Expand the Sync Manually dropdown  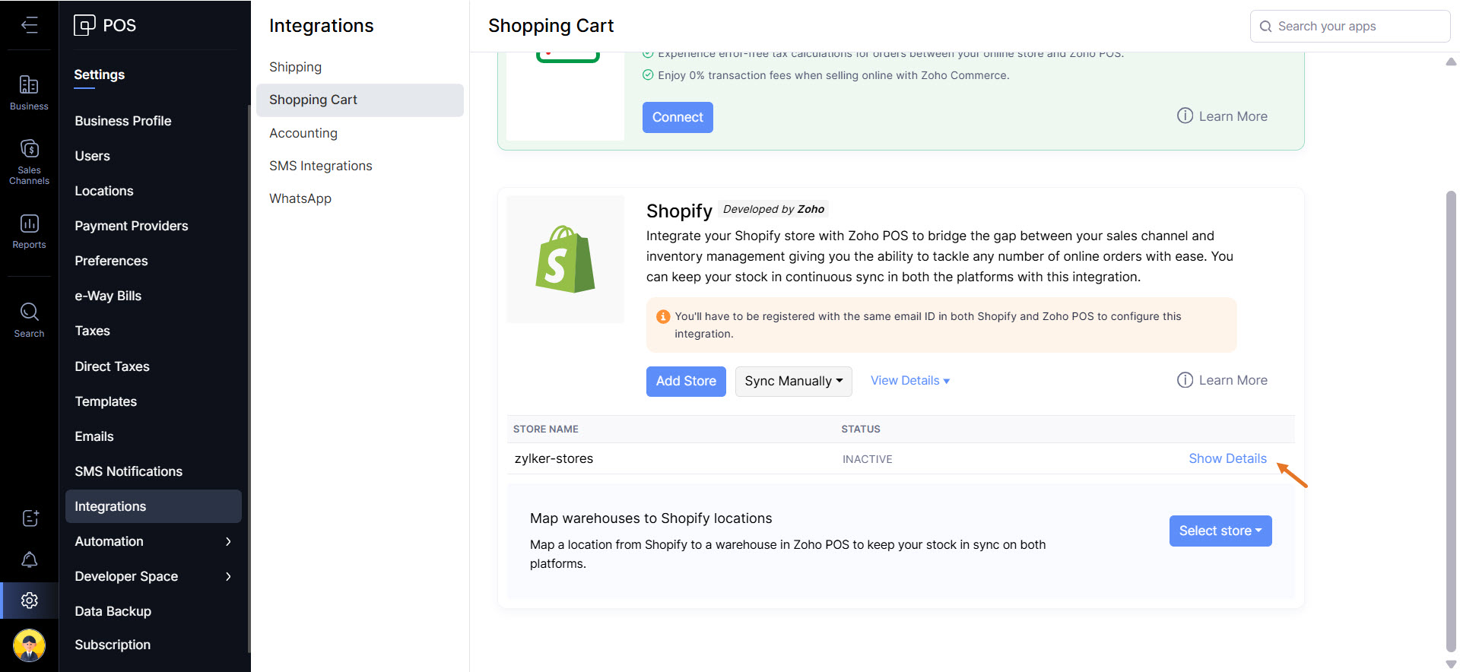tap(793, 381)
